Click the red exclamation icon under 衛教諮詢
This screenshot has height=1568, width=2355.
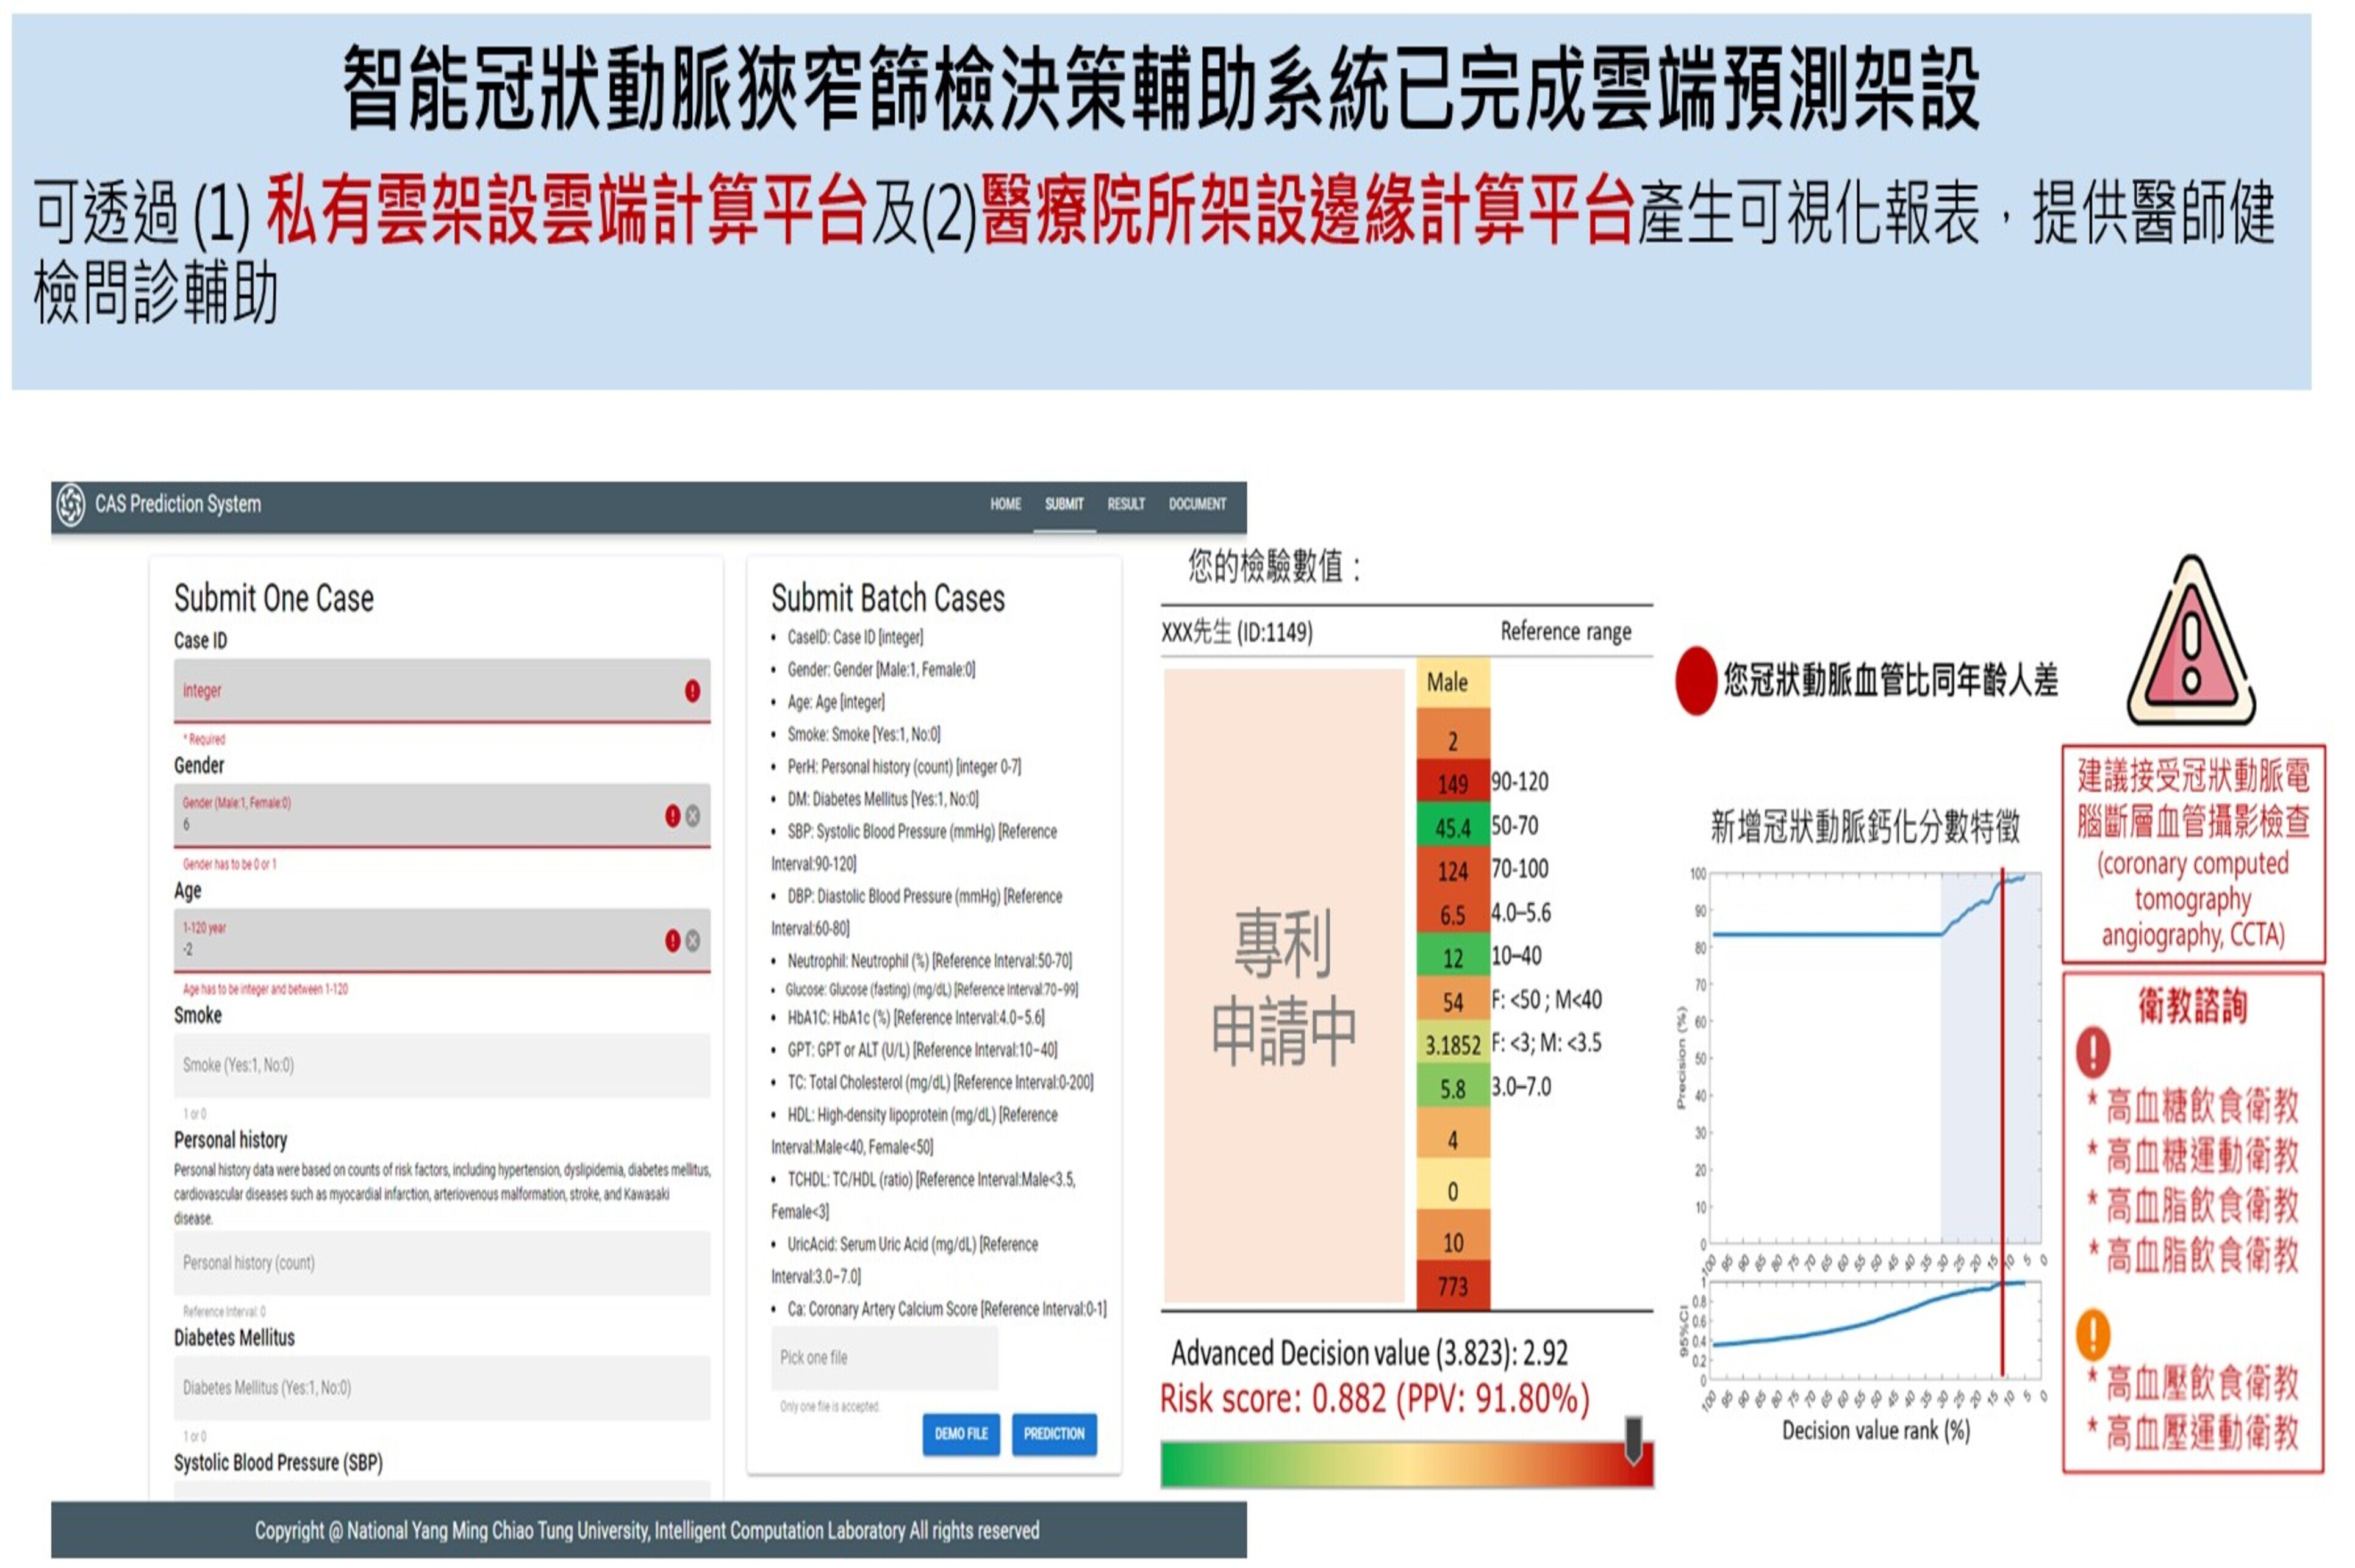pos(2093,1052)
